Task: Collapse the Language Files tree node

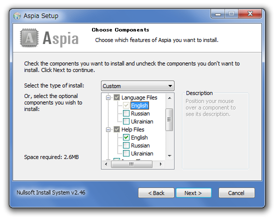Action: [108, 97]
